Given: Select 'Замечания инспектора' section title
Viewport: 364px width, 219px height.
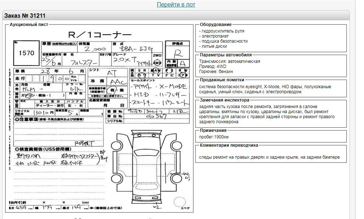Looking at the screenshot, I should [224, 100].
